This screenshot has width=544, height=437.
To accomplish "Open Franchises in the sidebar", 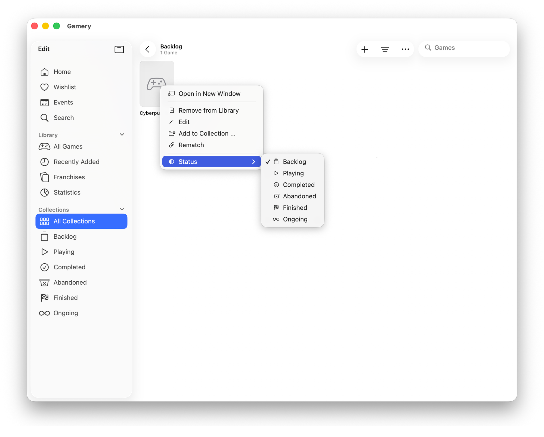I will coord(69,177).
